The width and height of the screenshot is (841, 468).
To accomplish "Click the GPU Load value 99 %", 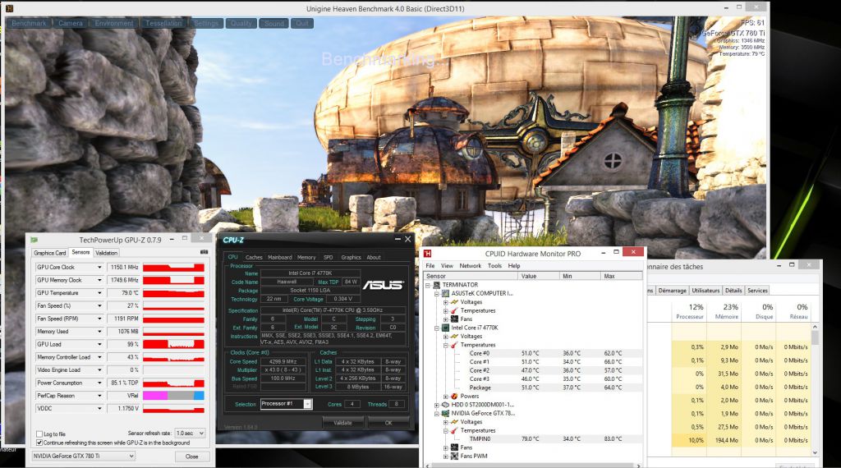I will [x=124, y=344].
